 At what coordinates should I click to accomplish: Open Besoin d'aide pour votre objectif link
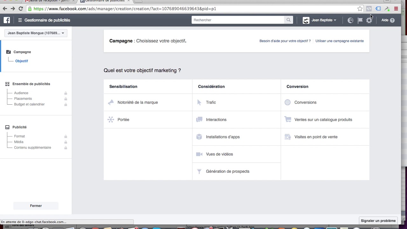point(285,41)
